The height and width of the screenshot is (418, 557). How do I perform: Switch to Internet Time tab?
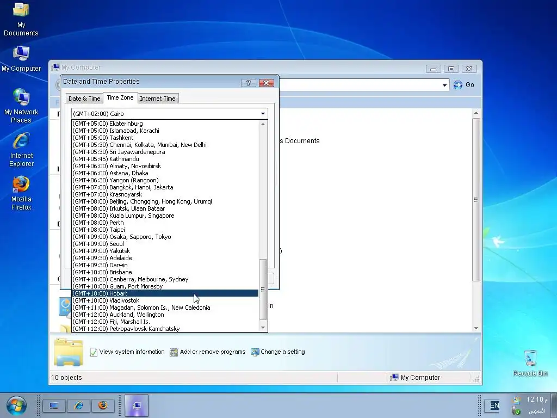click(x=158, y=99)
